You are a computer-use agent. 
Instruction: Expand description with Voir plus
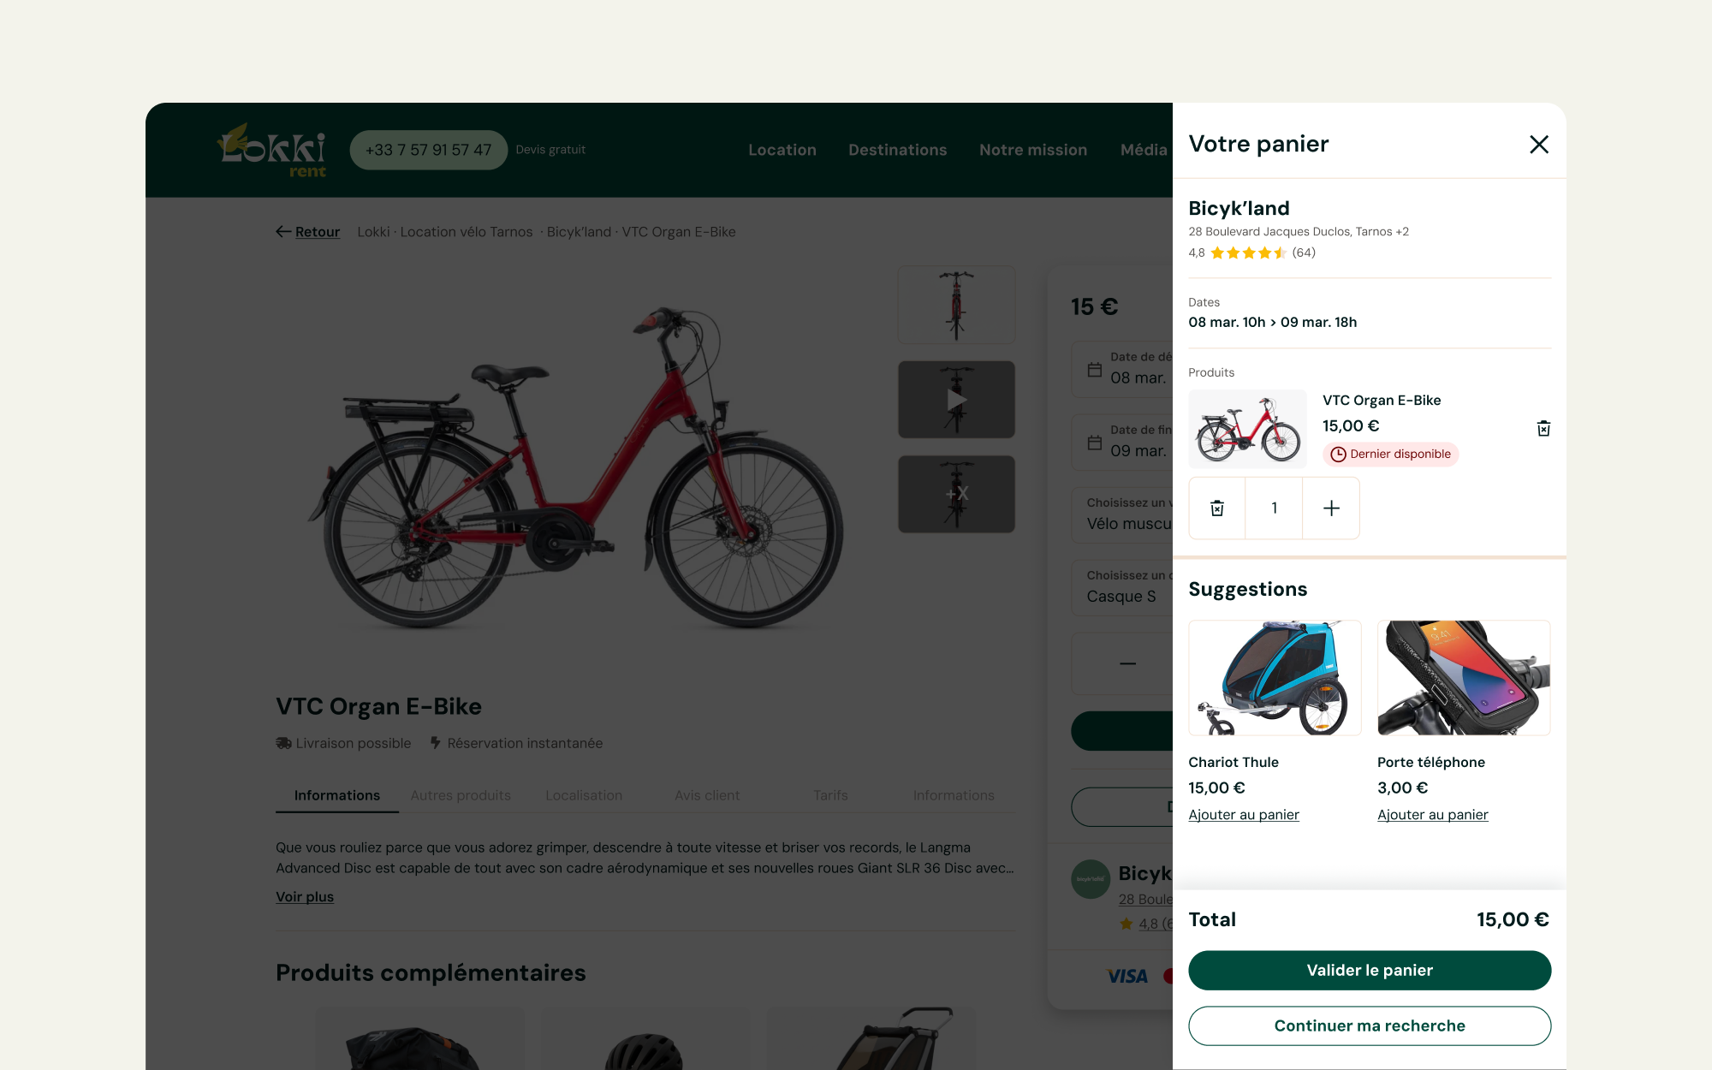pos(305,897)
